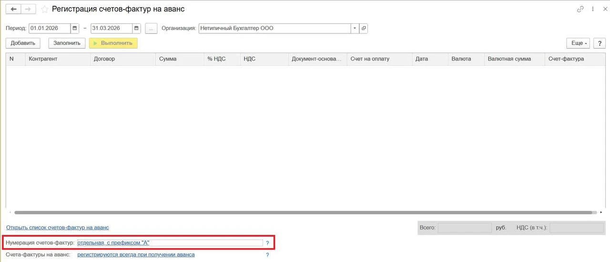Click the Добавить button

point(23,43)
